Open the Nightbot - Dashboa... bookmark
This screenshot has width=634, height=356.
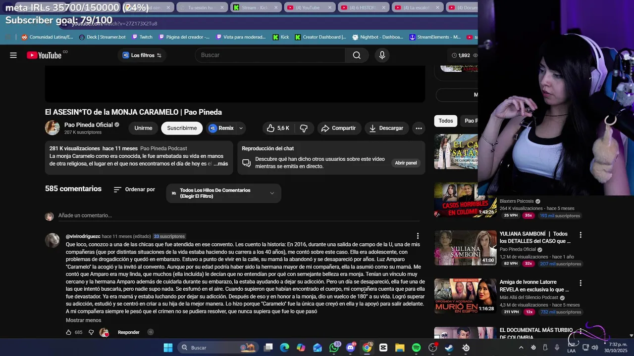(377, 37)
